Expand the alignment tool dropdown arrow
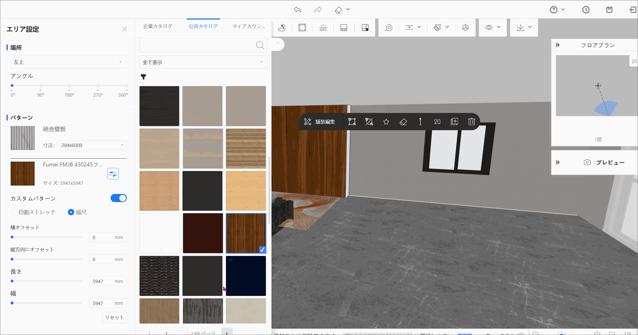The height and width of the screenshot is (335, 638). [x=419, y=27]
